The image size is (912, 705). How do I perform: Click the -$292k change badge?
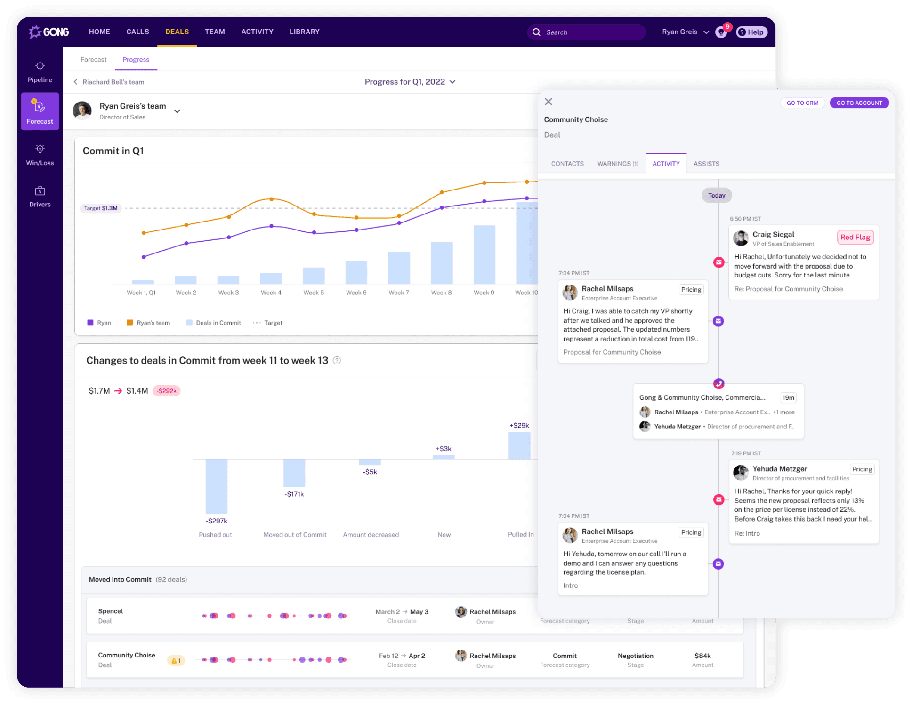(x=167, y=391)
